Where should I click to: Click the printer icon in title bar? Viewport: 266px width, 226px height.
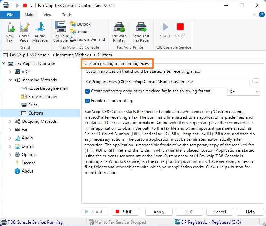coord(6,5)
